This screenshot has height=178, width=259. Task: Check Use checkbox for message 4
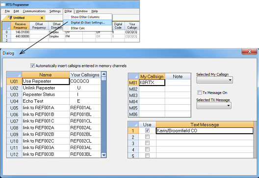click(147, 149)
